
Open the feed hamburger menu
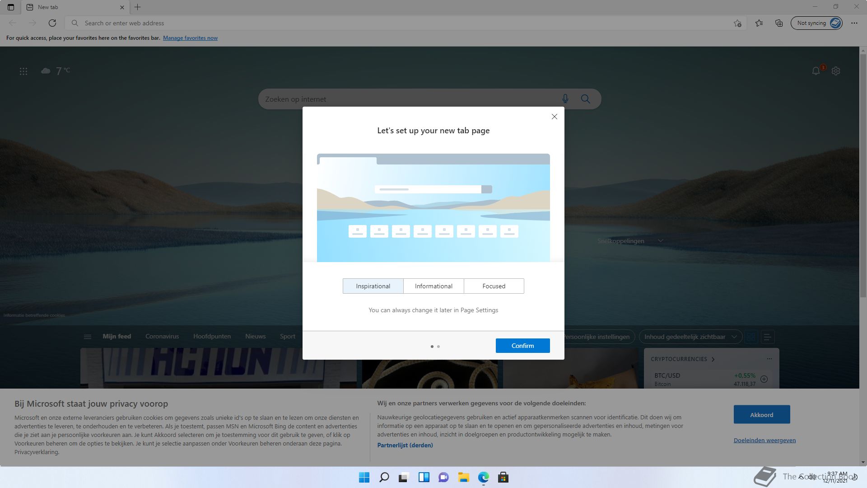click(88, 337)
